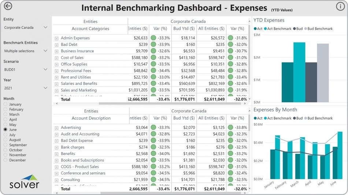This screenshot has height=195, width=348.
Task: Click the Act Benchmark legend marker in YTD Expenses
Action: 266,29
